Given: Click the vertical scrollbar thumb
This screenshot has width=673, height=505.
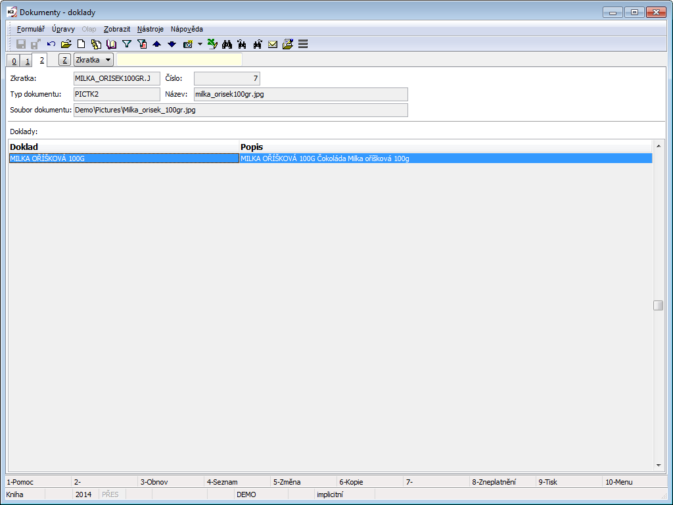Looking at the screenshot, I should pyautogui.click(x=659, y=305).
